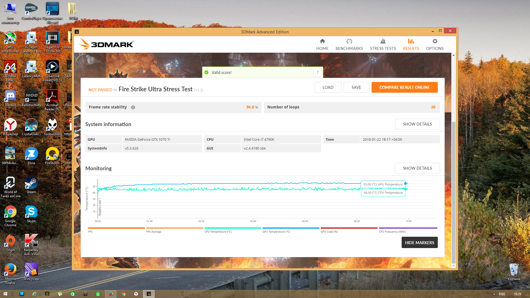The width and height of the screenshot is (530, 298).
Task: Hide the chart markers
Action: coord(419,243)
